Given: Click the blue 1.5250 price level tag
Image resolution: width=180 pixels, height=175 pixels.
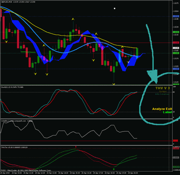Looking at the screenshot, I should (176, 16).
